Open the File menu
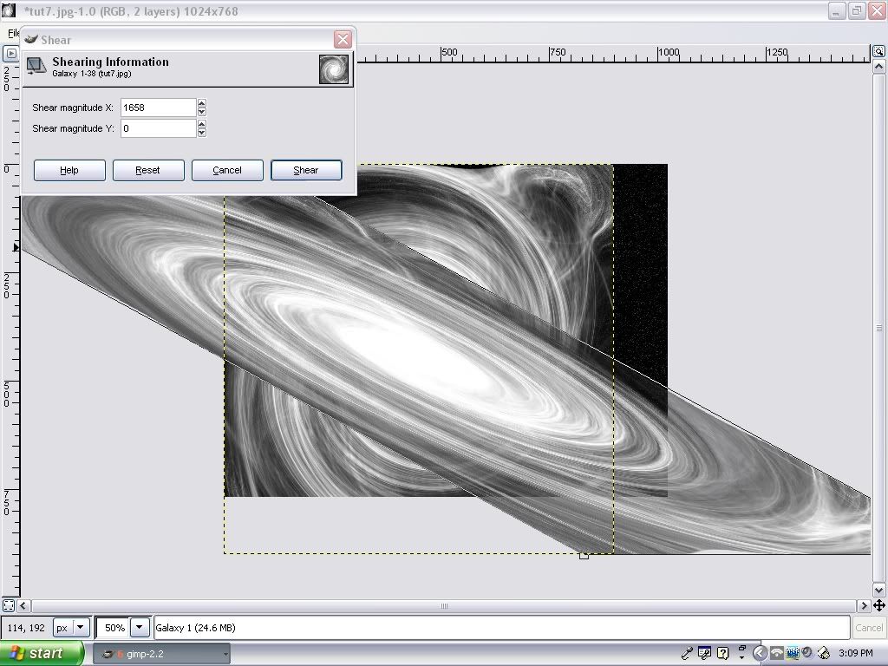The width and height of the screenshot is (888, 666). click(13, 33)
